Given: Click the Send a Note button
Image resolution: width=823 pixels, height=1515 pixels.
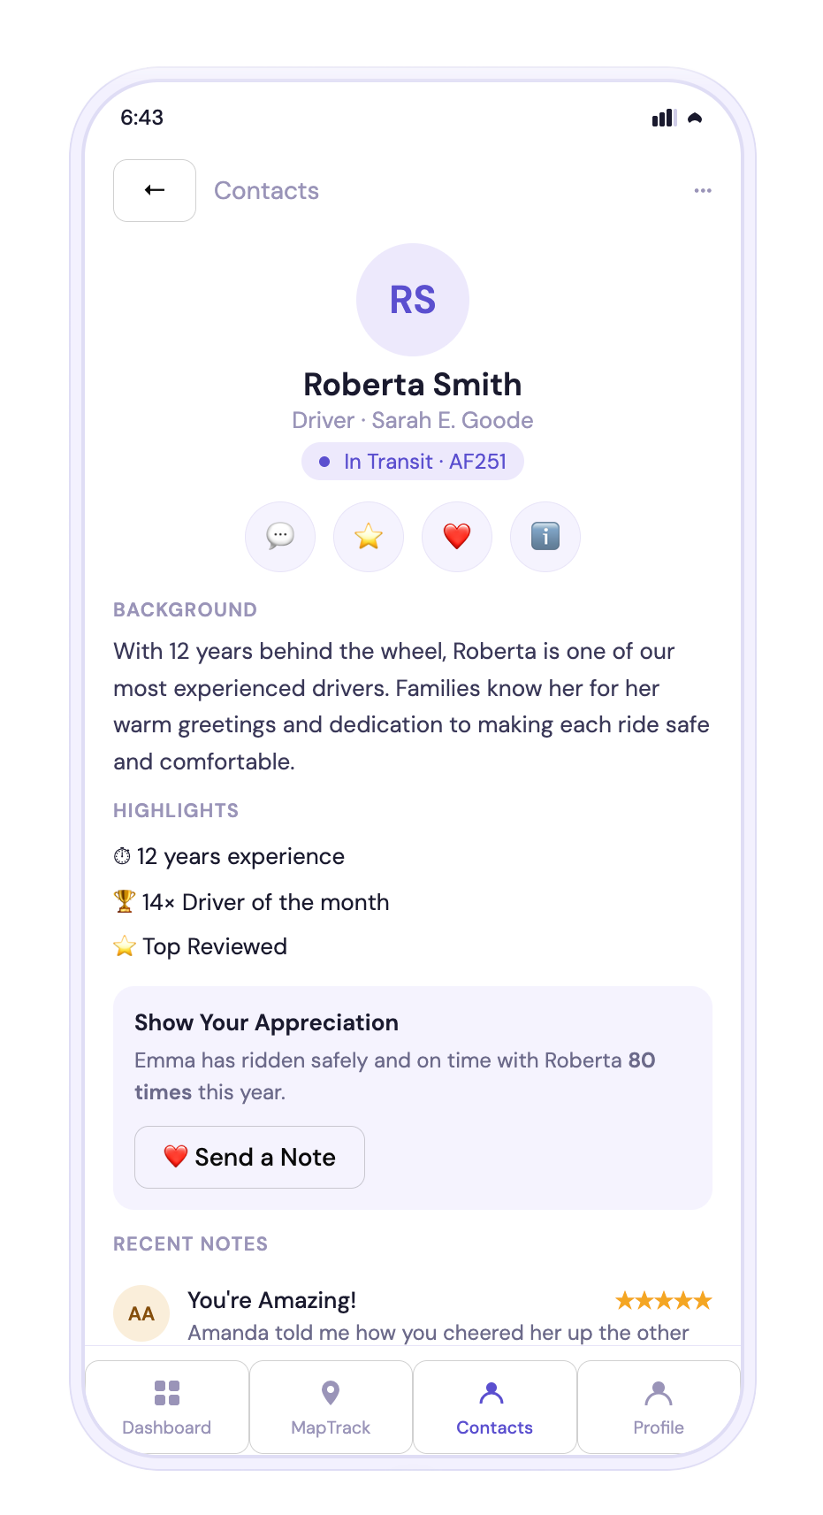Looking at the screenshot, I should pyautogui.click(x=249, y=1157).
